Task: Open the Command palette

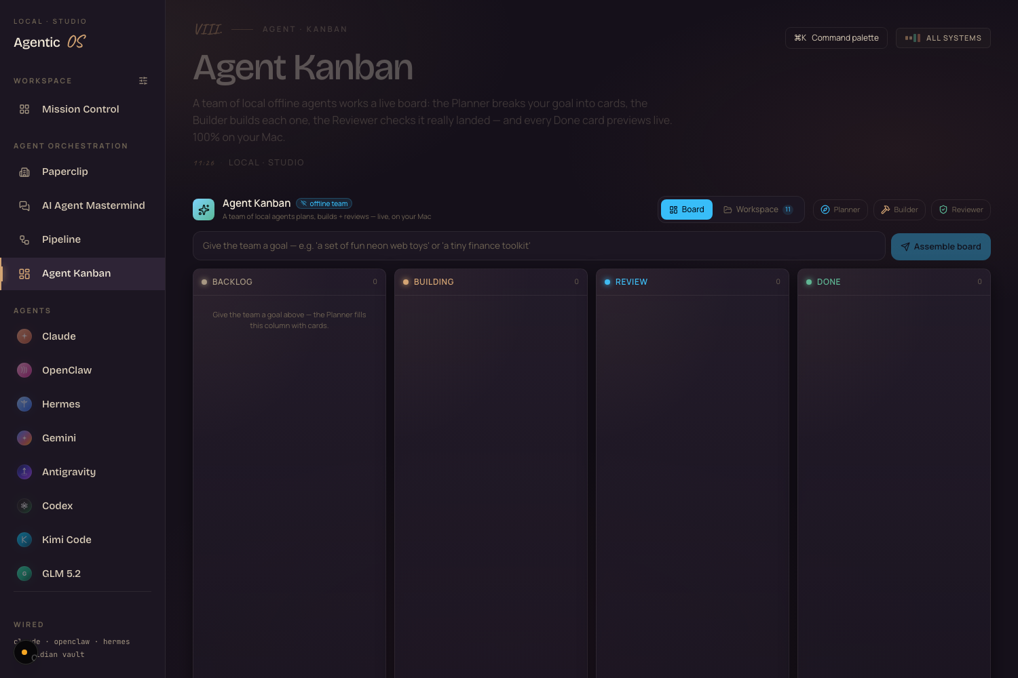Action: coord(836,38)
